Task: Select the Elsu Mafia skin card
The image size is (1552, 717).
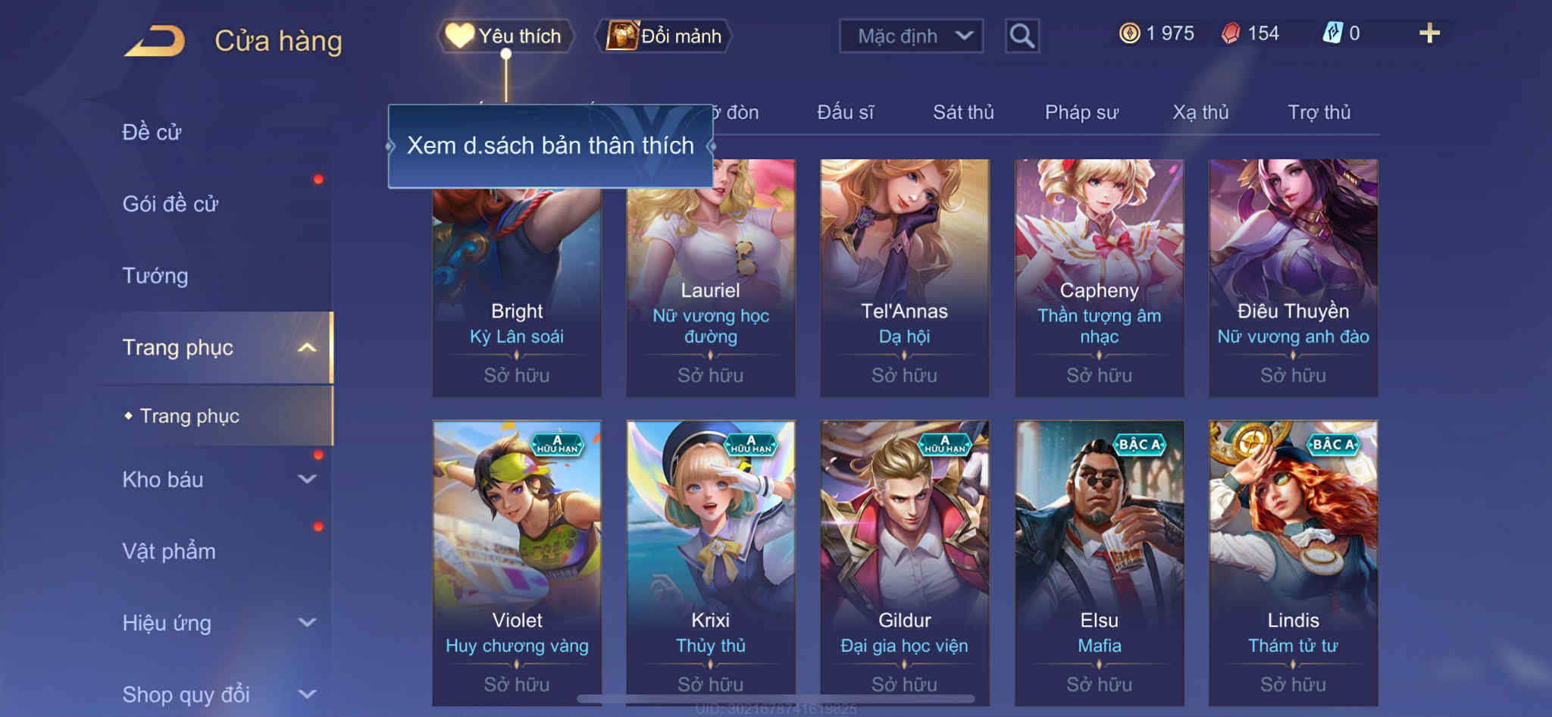Action: pyautogui.click(x=1099, y=562)
